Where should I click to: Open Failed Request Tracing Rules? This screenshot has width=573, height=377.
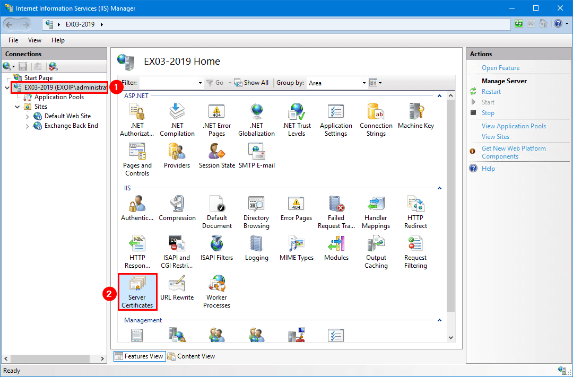(336, 212)
